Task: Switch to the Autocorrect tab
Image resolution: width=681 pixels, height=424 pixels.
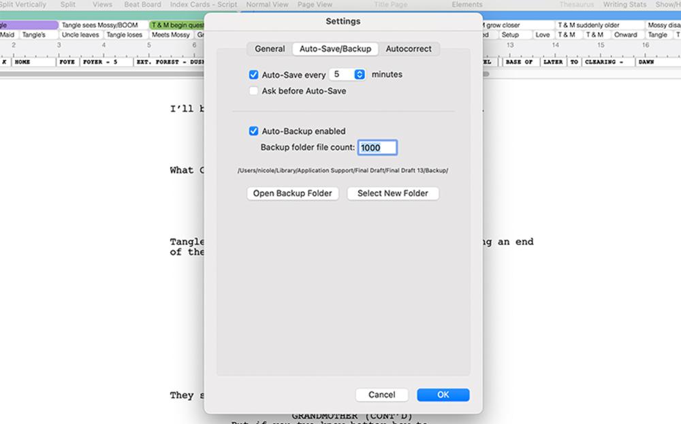Action: pos(409,49)
